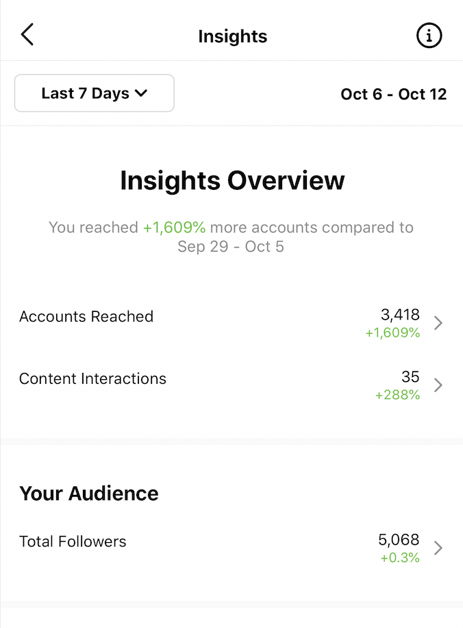Select the Accounts Reached row label
The width and height of the screenshot is (463, 628).
click(x=86, y=317)
